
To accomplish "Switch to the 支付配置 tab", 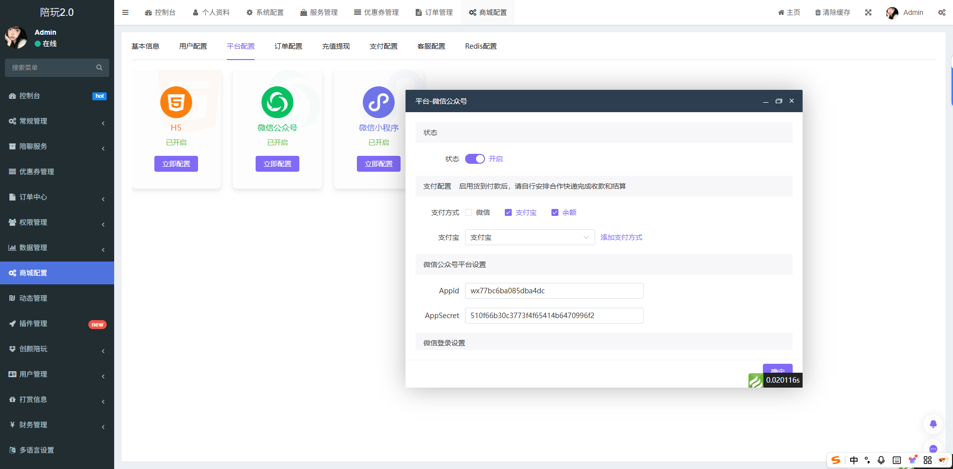I will [384, 46].
